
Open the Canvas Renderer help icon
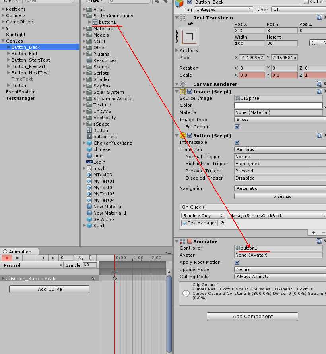click(319, 84)
